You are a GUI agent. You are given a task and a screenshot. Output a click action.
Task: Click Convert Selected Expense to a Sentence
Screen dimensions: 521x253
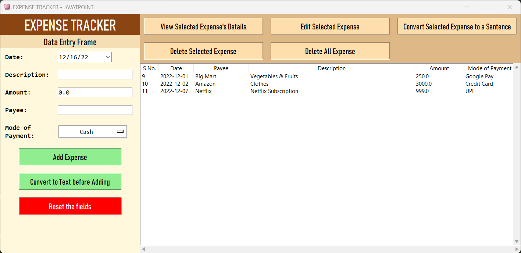[457, 26]
